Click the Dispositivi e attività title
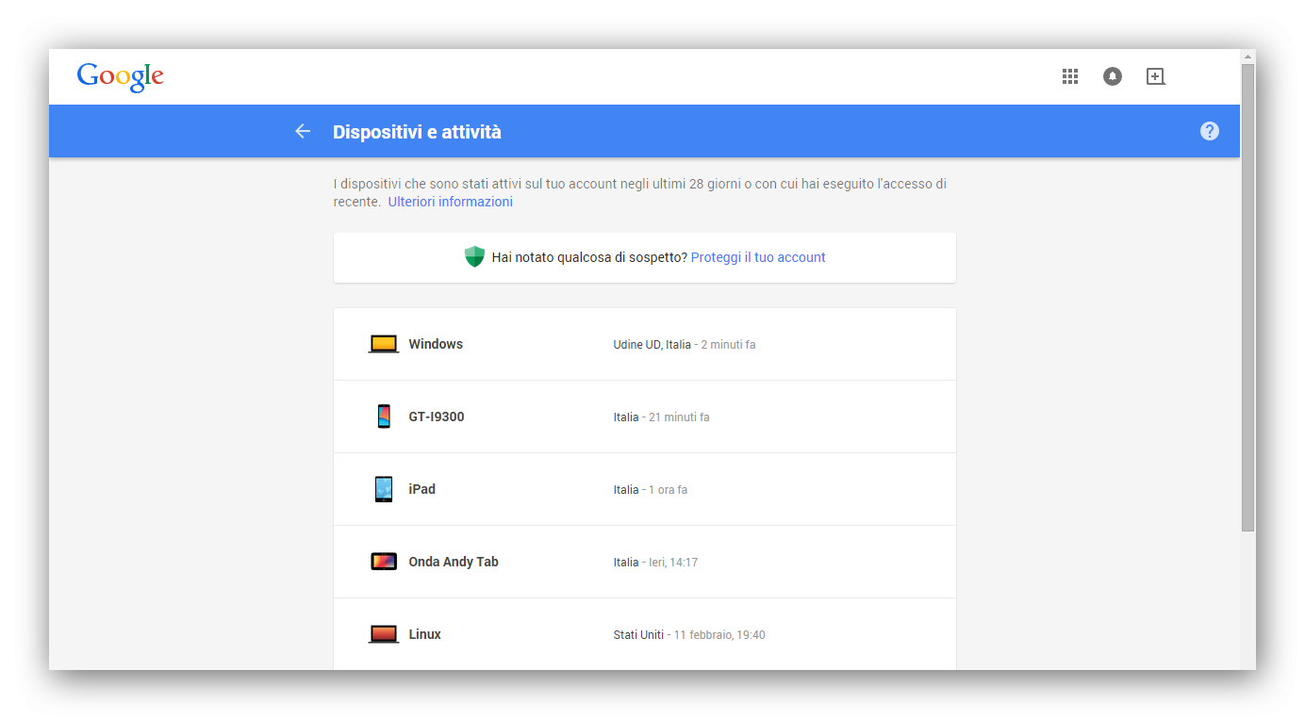This screenshot has width=1305, height=719. pyautogui.click(x=417, y=132)
